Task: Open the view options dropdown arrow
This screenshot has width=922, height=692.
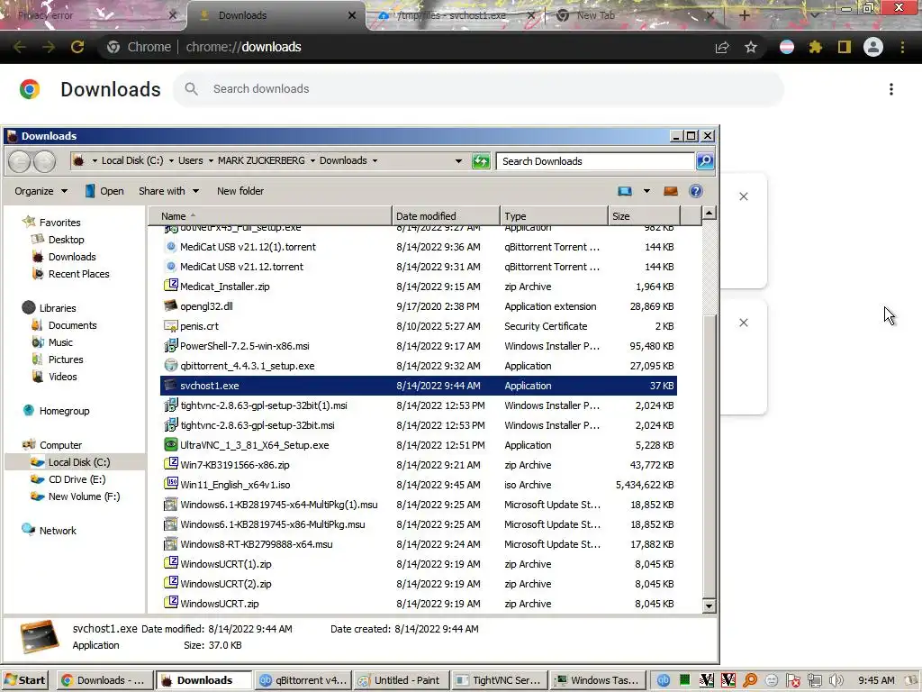Action: (x=646, y=191)
